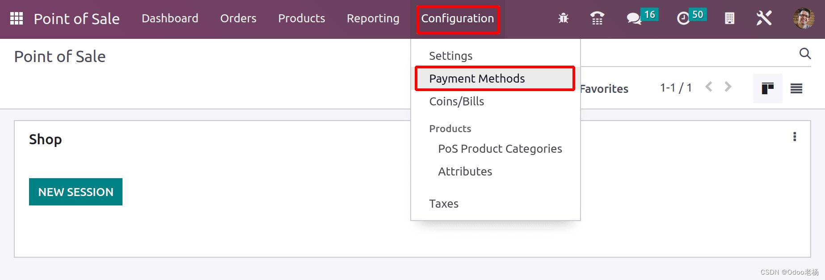Click the Point of Sale breadcrumb heading
This screenshot has height=280, width=825.
click(60, 57)
